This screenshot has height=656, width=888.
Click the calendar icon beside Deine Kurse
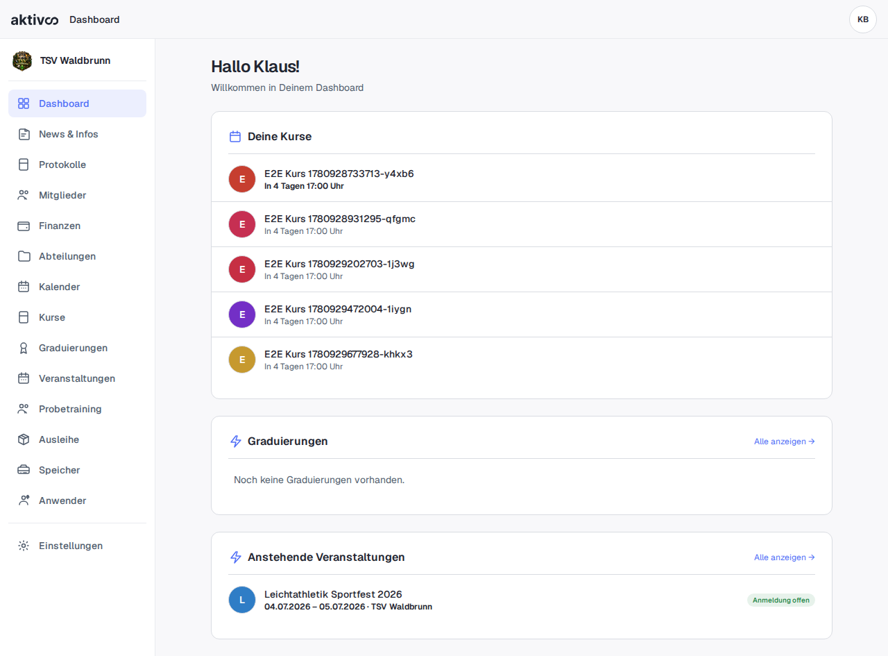pyautogui.click(x=235, y=137)
